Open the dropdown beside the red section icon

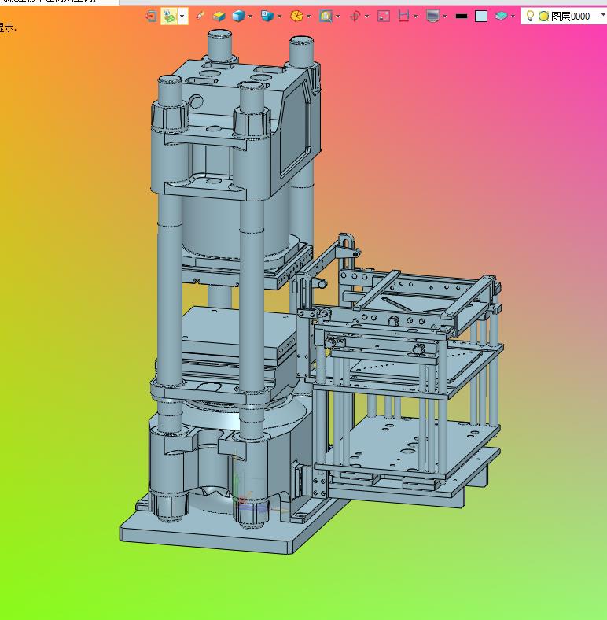click(415, 17)
